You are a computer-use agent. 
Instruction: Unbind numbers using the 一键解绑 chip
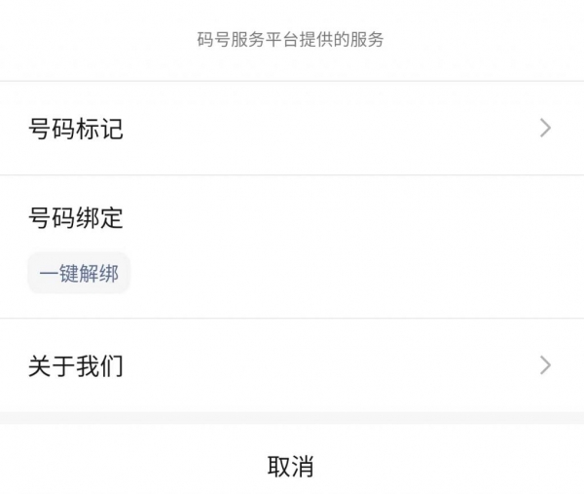pos(79,274)
